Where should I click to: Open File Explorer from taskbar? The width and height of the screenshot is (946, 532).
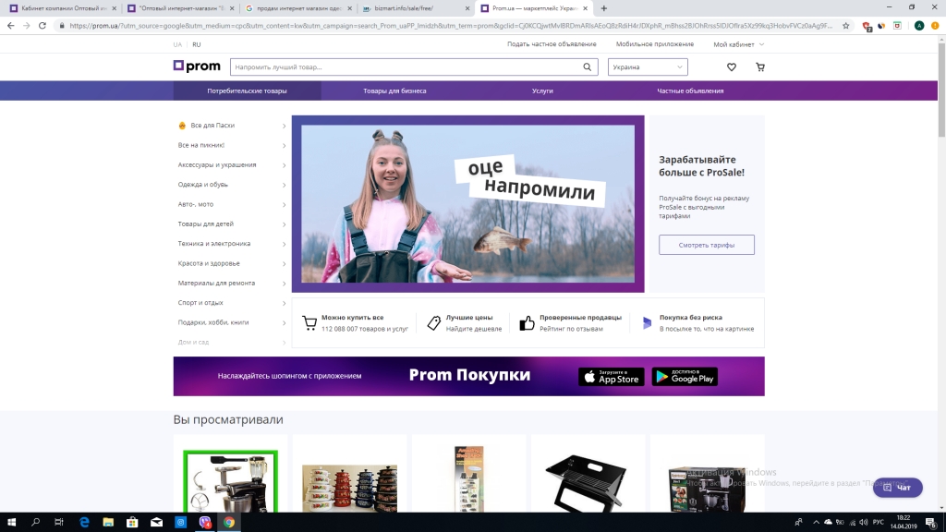[x=108, y=523]
